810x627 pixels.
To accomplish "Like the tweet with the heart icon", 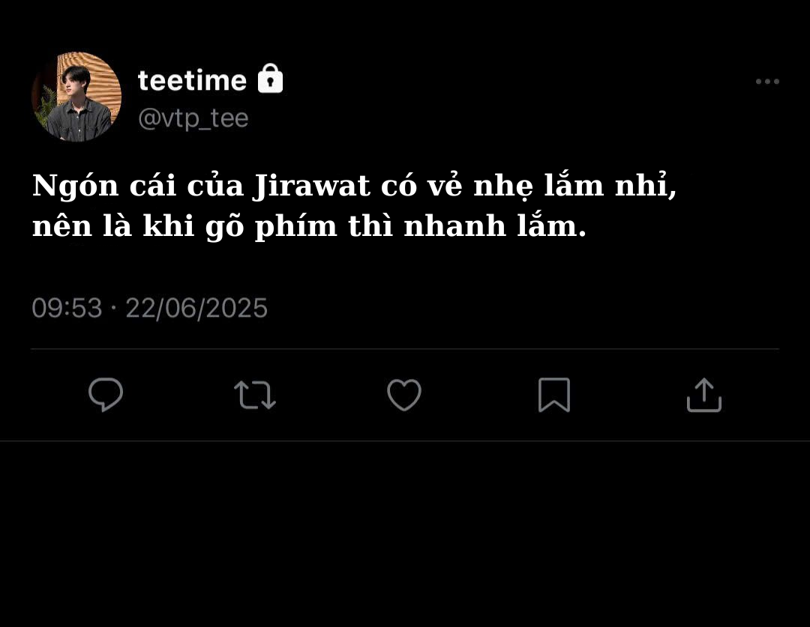I will click(x=404, y=396).
